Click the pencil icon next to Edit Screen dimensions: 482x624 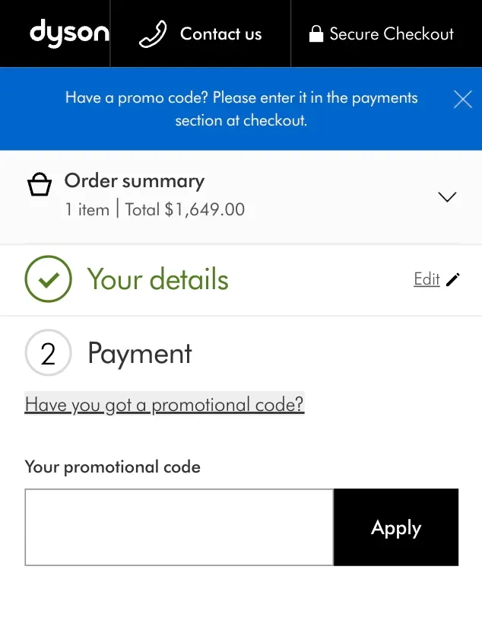pos(453,279)
